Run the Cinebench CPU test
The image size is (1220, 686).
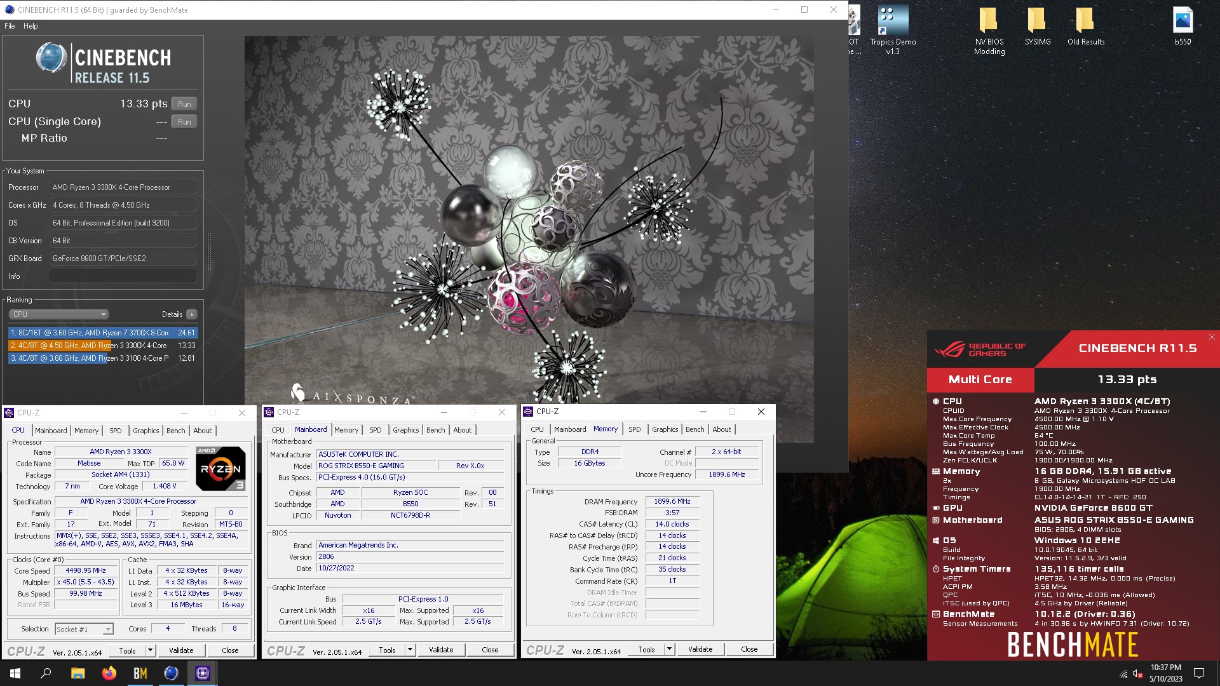(184, 104)
